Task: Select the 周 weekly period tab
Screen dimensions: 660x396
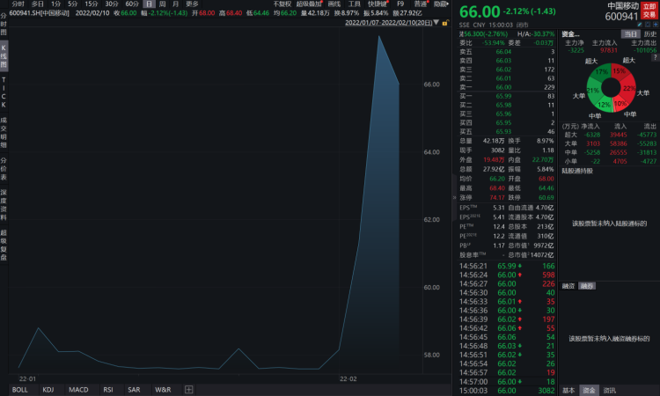Action: pos(163,4)
